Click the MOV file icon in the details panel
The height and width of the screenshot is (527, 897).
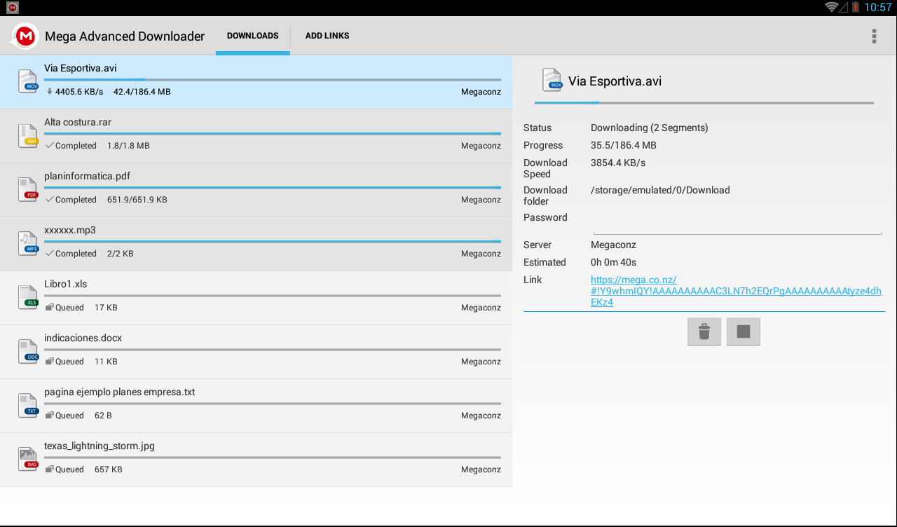[x=553, y=81]
